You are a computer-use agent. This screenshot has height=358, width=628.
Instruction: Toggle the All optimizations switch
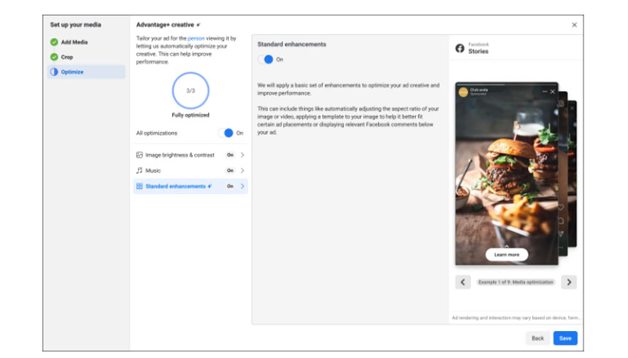(x=226, y=133)
